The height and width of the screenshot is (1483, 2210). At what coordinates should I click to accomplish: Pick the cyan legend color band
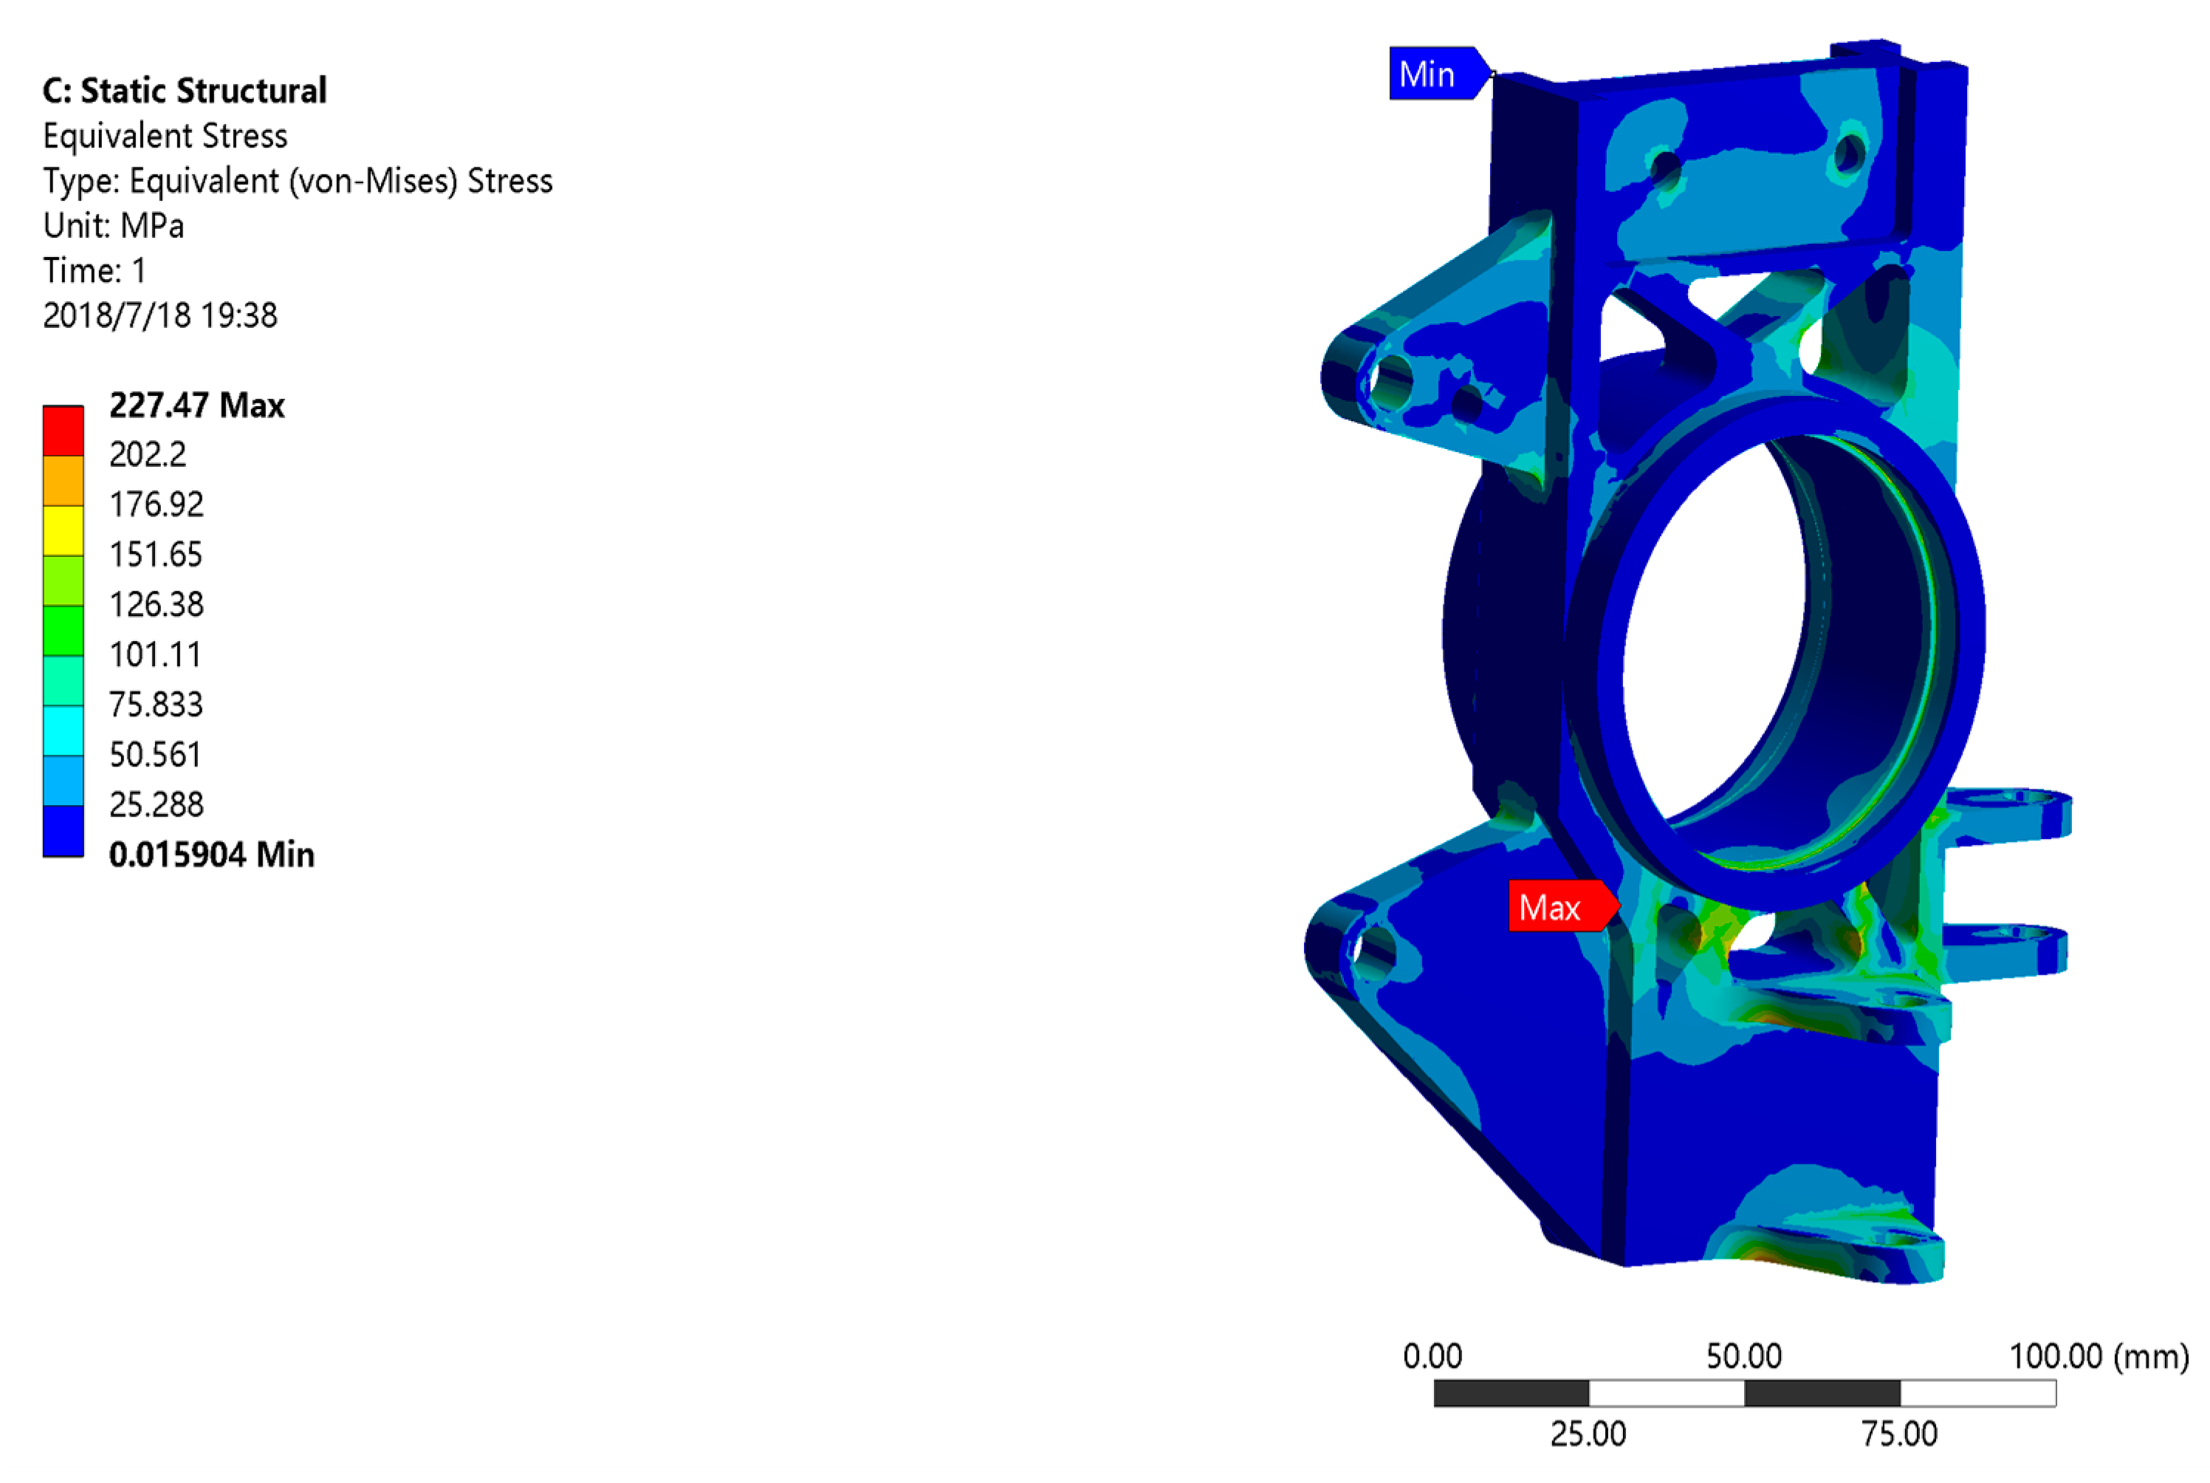pyautogui.click(x=64, y=730)
